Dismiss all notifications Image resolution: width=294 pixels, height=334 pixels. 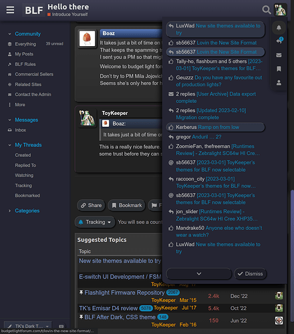click(x=251, y=274)
